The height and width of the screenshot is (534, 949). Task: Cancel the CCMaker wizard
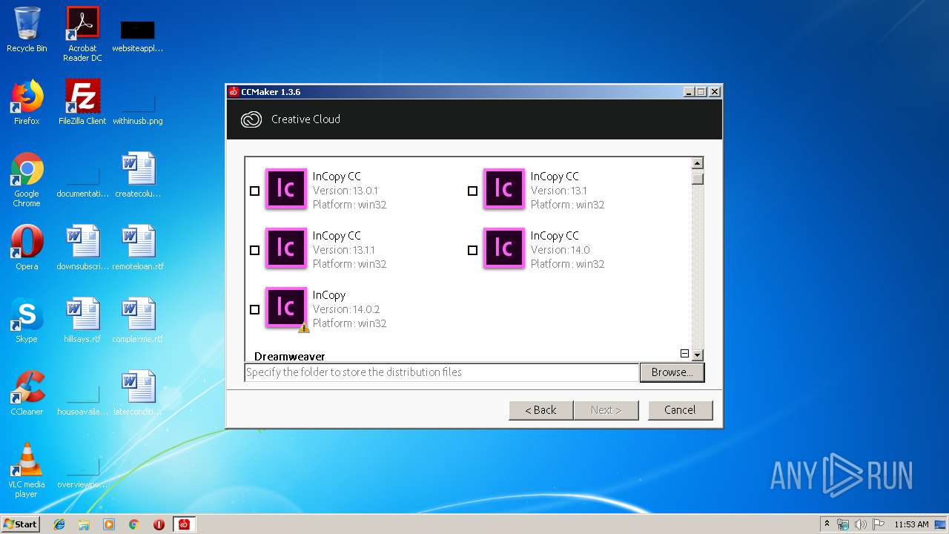[x=680, y=410]
